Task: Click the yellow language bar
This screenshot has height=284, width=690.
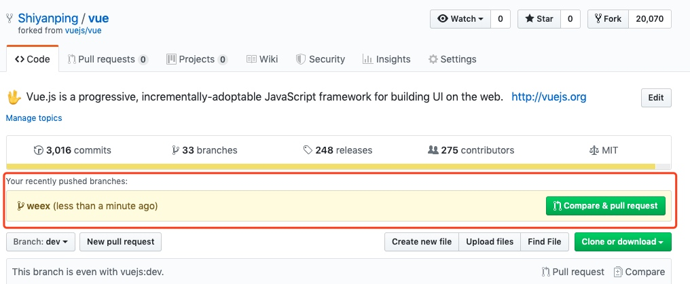Action: coord(331,166)
